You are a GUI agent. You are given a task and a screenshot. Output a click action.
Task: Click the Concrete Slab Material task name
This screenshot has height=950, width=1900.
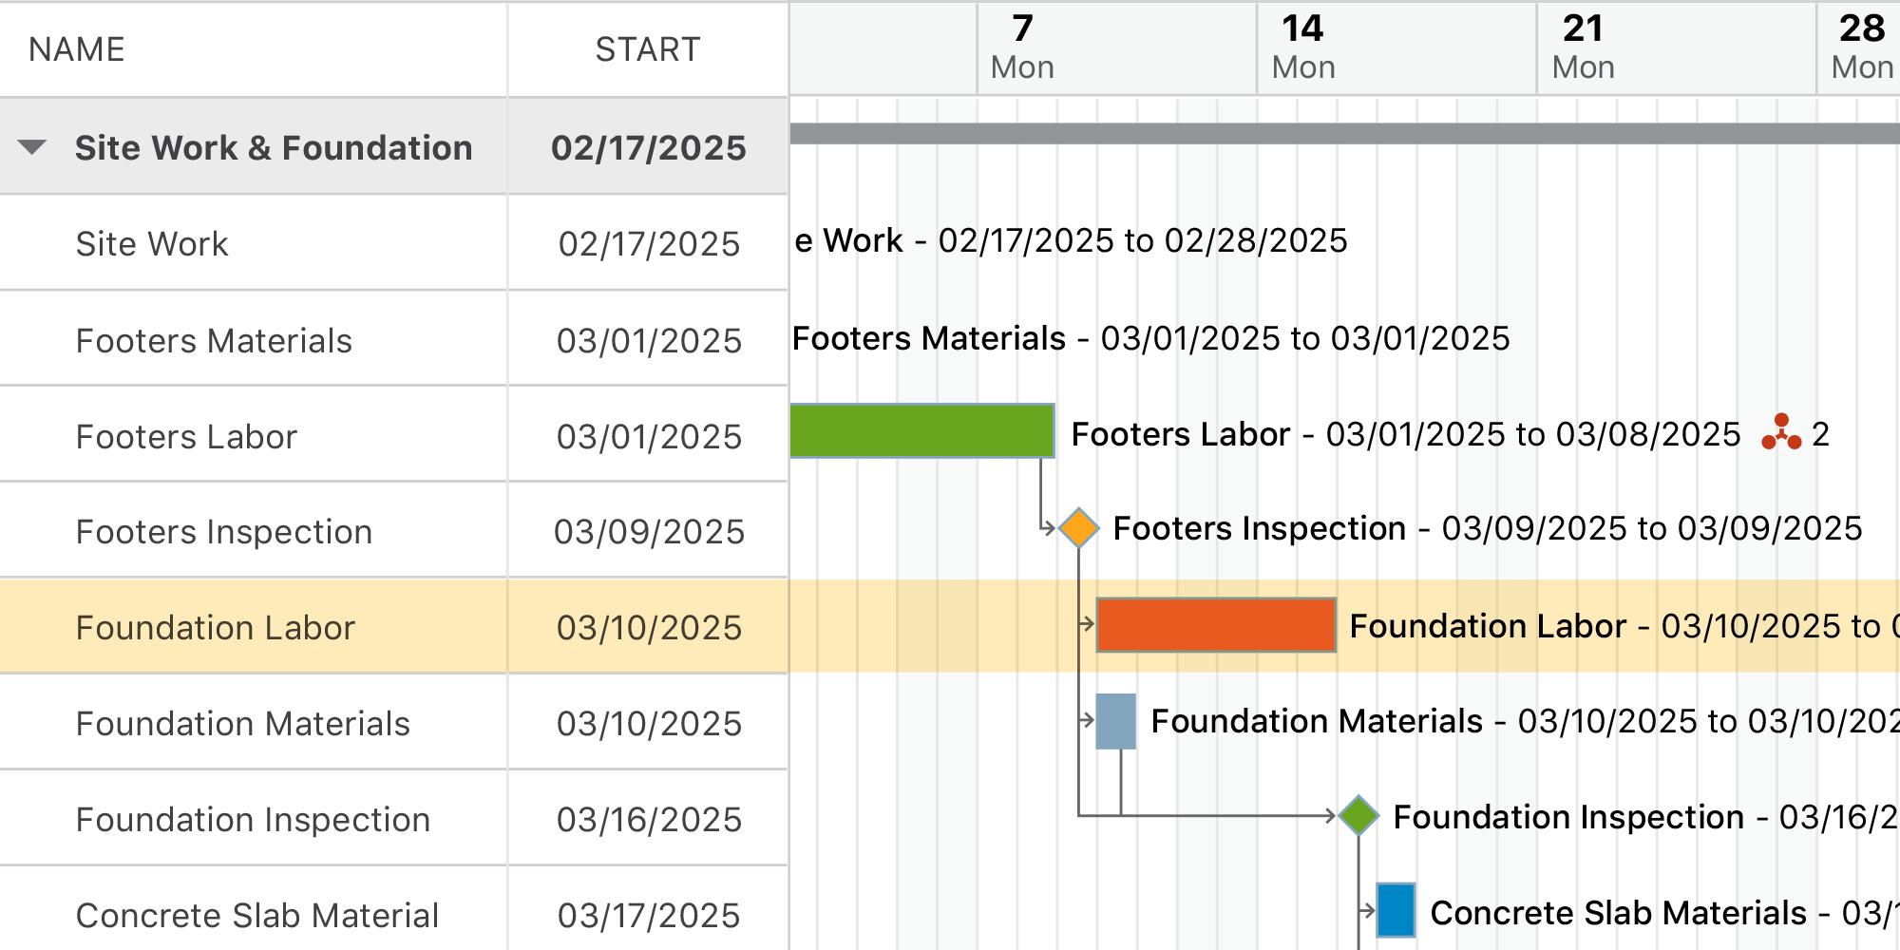[253, 914]
